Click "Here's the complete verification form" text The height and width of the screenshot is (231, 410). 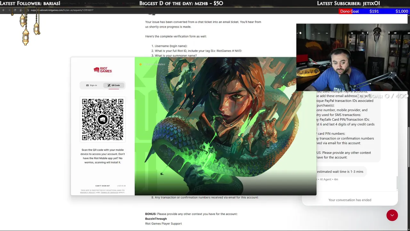tap(176, 36)
